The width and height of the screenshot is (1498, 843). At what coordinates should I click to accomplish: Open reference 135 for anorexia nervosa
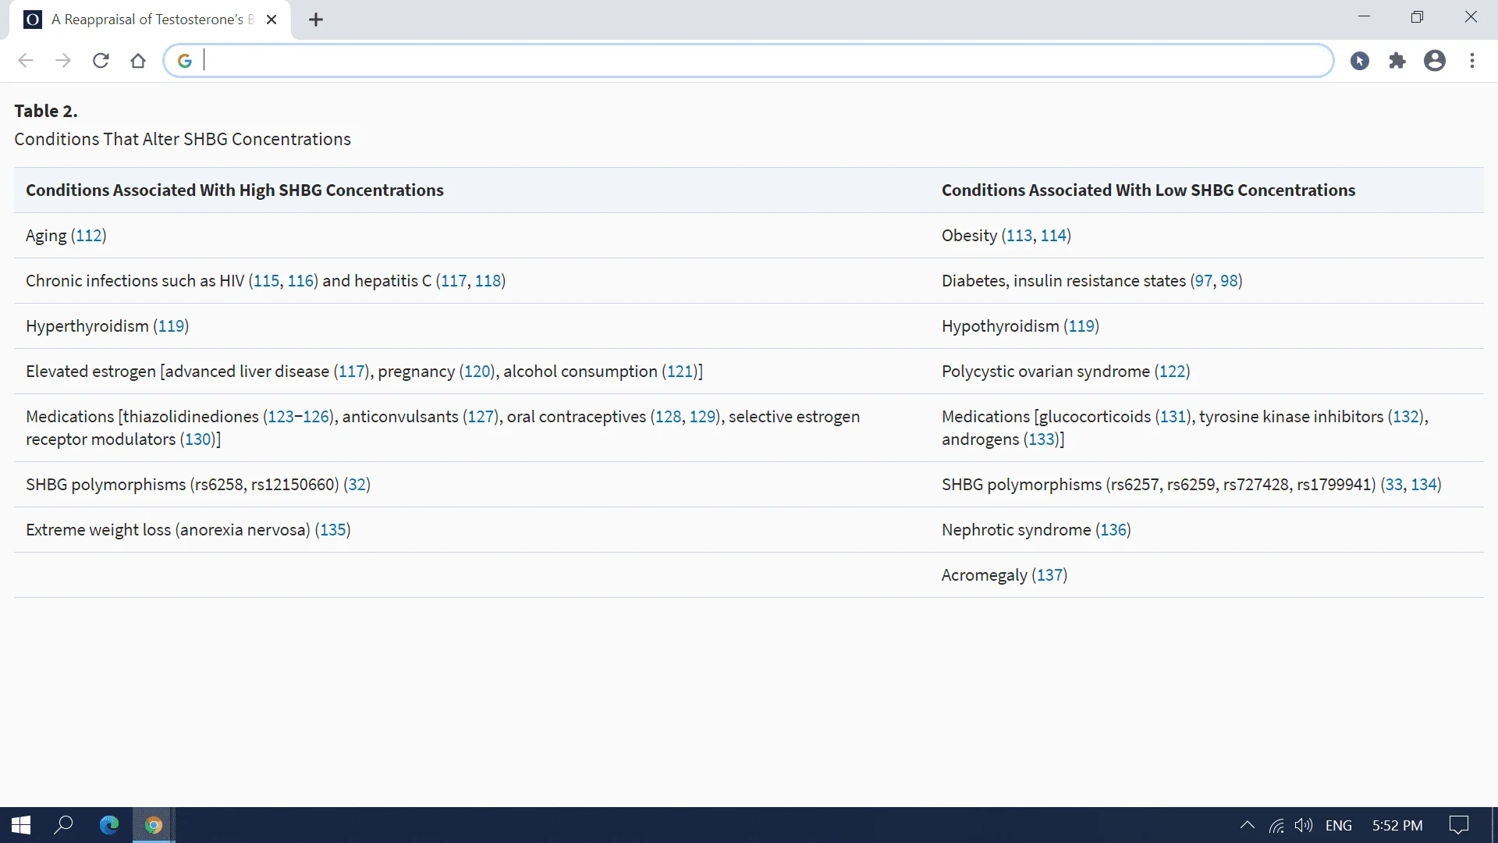[x=333, y=530]
